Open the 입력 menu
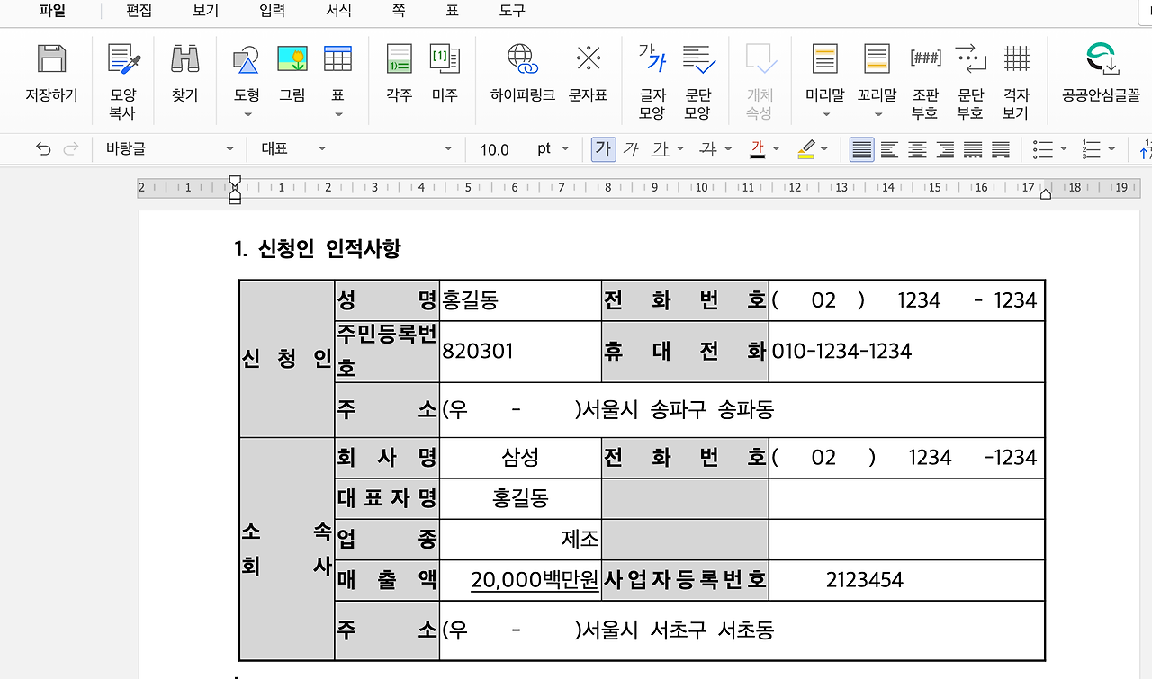The image size is (1152, 679). coord(272,12)
